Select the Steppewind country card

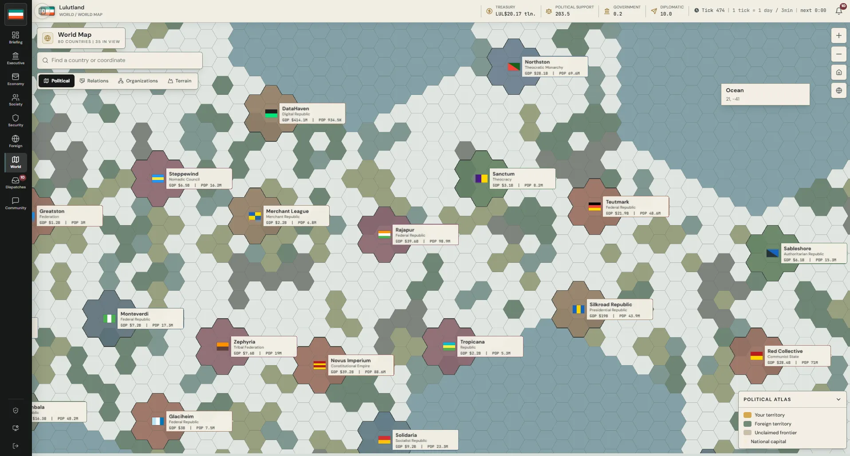click(199, 179)
